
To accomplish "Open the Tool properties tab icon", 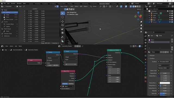I will (x=145, y=36).
